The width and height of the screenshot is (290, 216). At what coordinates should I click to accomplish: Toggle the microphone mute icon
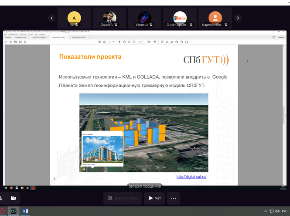[x=1, y=198]
